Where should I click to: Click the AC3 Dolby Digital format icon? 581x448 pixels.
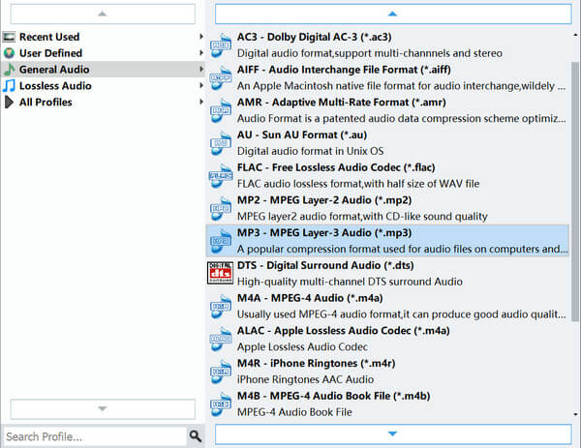point(221,45)
